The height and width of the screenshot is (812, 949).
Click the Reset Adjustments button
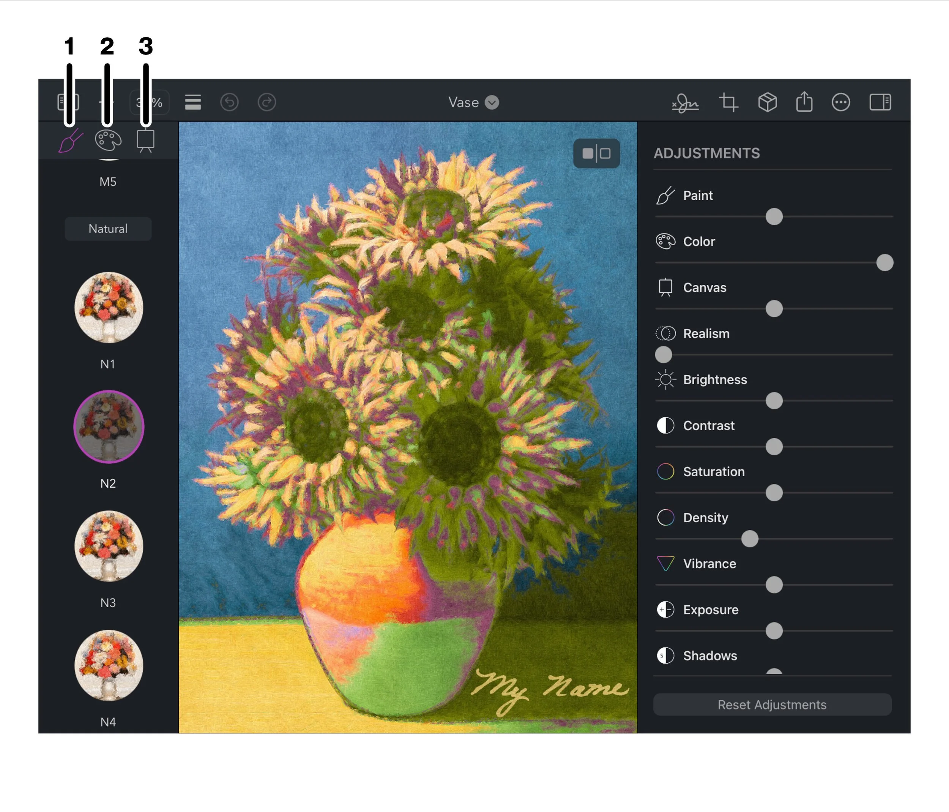(x=772, y=704)
